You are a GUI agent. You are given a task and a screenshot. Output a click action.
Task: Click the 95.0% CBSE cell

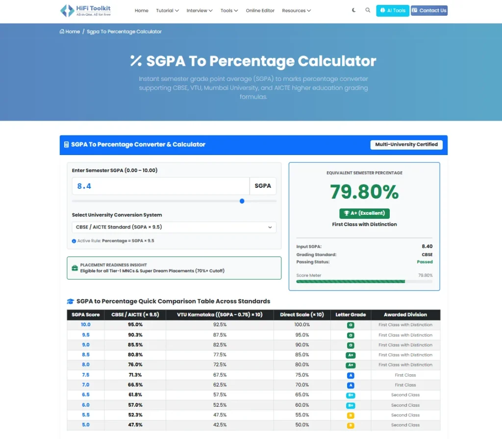135,325
